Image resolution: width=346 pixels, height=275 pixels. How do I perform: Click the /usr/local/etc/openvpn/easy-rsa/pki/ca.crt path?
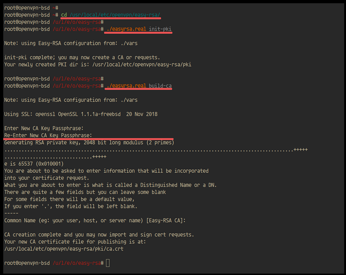click(x=63, y=249)
